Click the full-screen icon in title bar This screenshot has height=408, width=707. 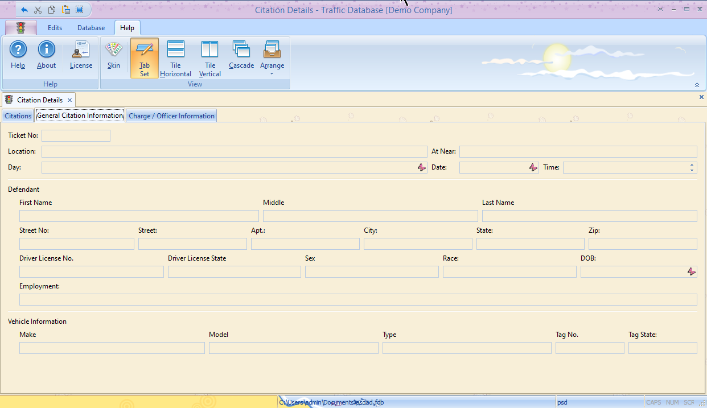[660, 9]
